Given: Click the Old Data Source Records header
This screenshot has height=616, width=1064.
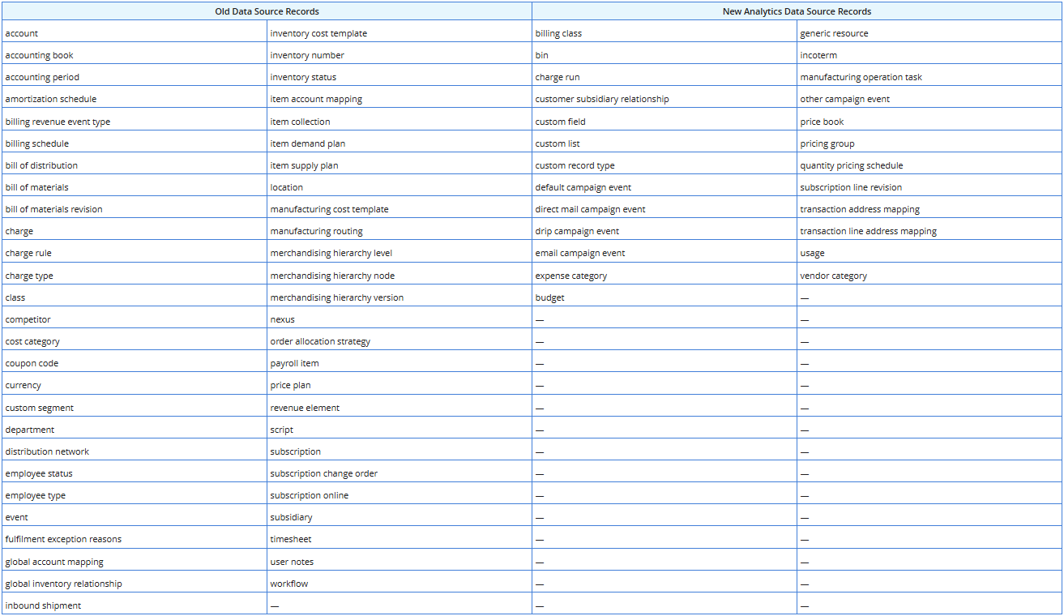Looking at the screenshot, I should (x=267, y=11).
